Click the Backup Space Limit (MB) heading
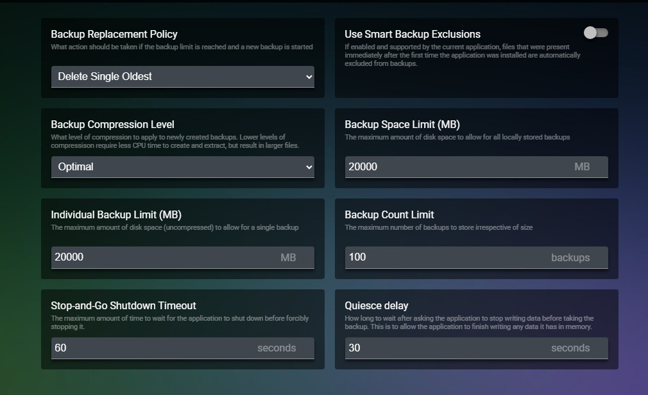The height and width of the screenshot is (395, 648). click(402, 124)
